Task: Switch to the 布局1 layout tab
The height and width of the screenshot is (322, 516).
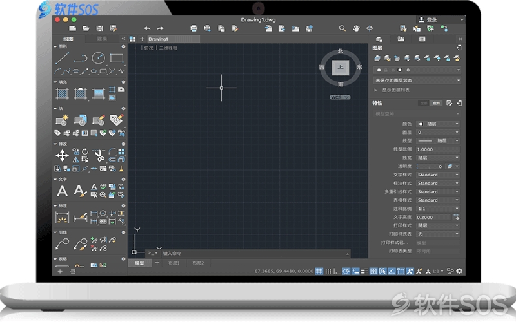Action: point(174,263)
